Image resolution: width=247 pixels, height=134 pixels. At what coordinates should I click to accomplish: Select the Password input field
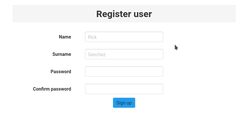[x=124, y=71]
